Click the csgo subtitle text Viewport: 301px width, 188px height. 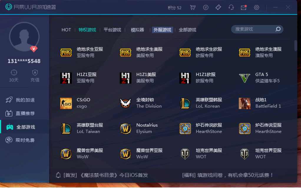82,106
